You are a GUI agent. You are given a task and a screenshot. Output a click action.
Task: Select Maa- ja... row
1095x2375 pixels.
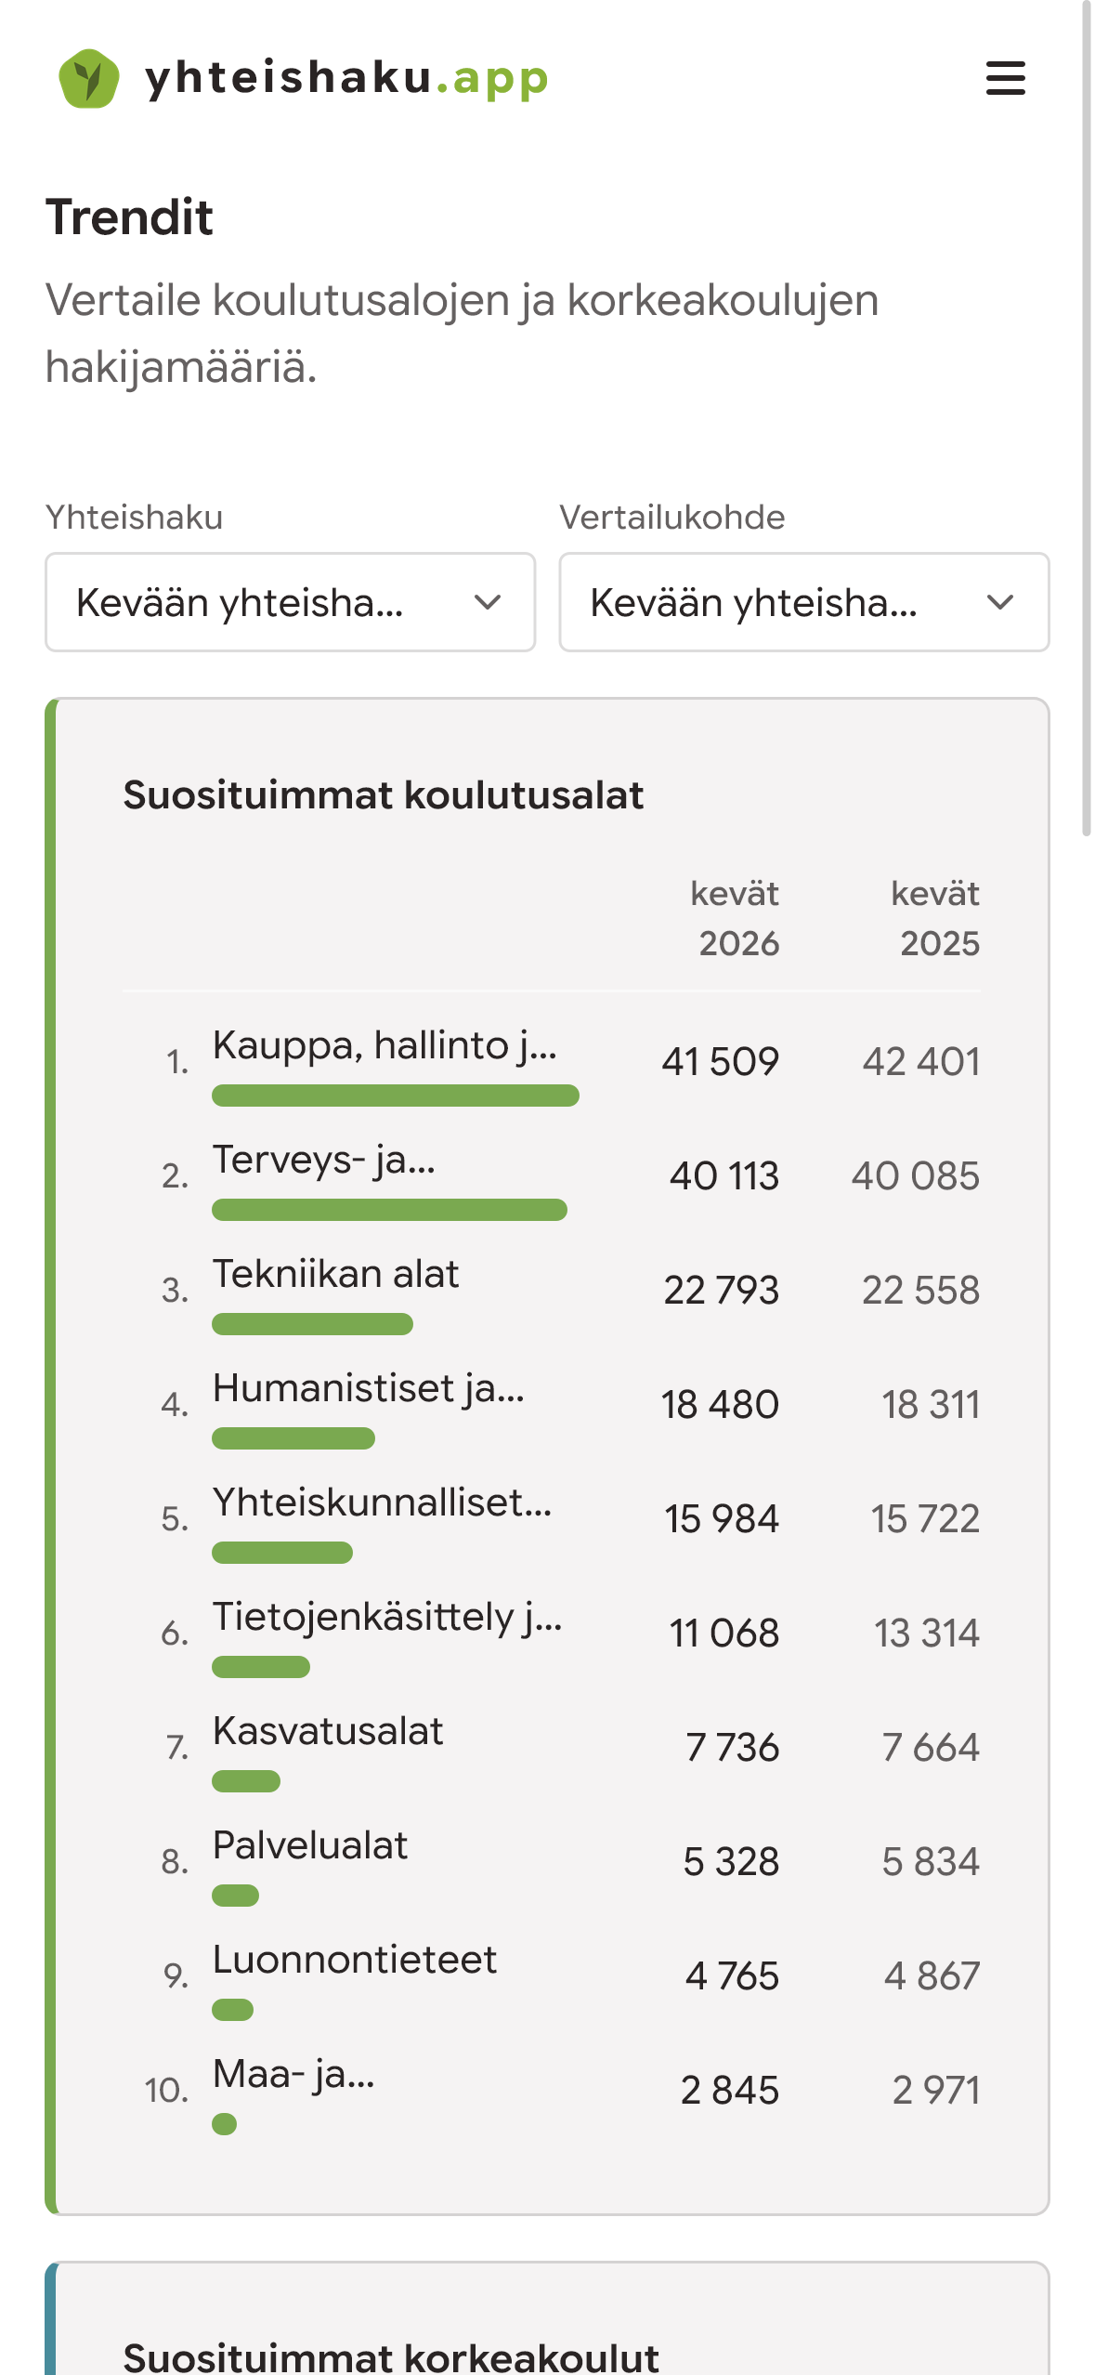(x=552, y=2090)
